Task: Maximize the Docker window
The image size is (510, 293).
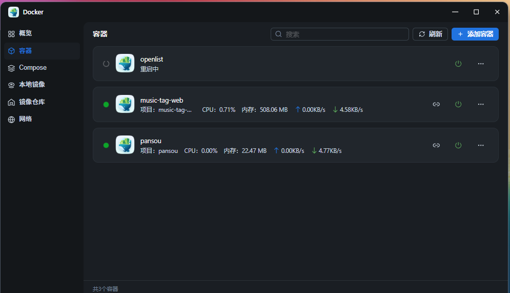Action: [476, 12]
